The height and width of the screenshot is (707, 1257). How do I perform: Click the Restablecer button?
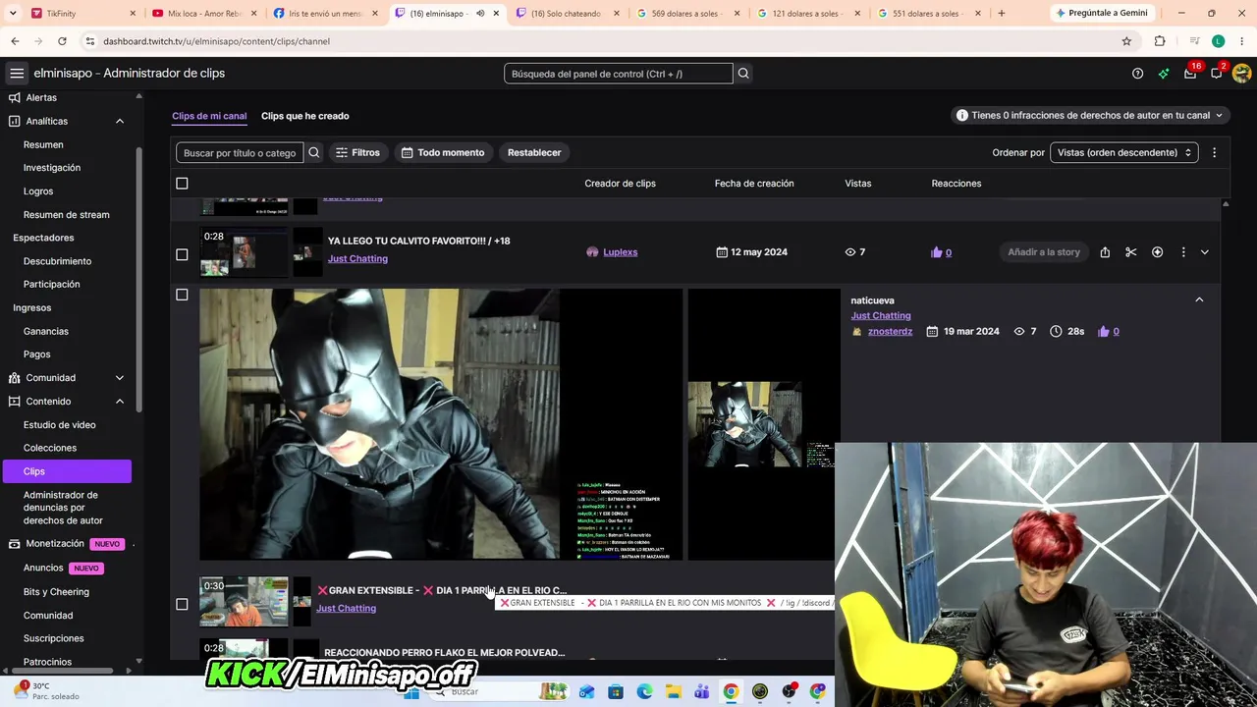point(534,153)
